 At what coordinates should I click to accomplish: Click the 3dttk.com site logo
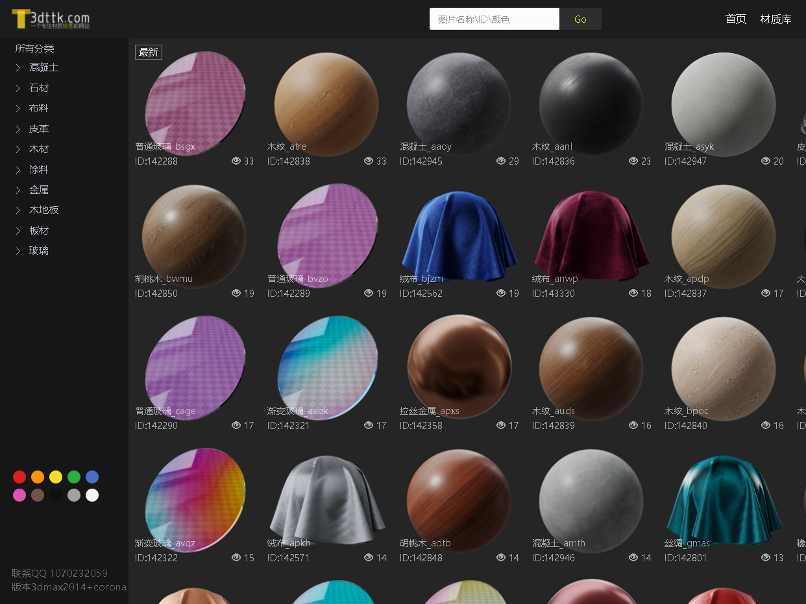(51, 19)
